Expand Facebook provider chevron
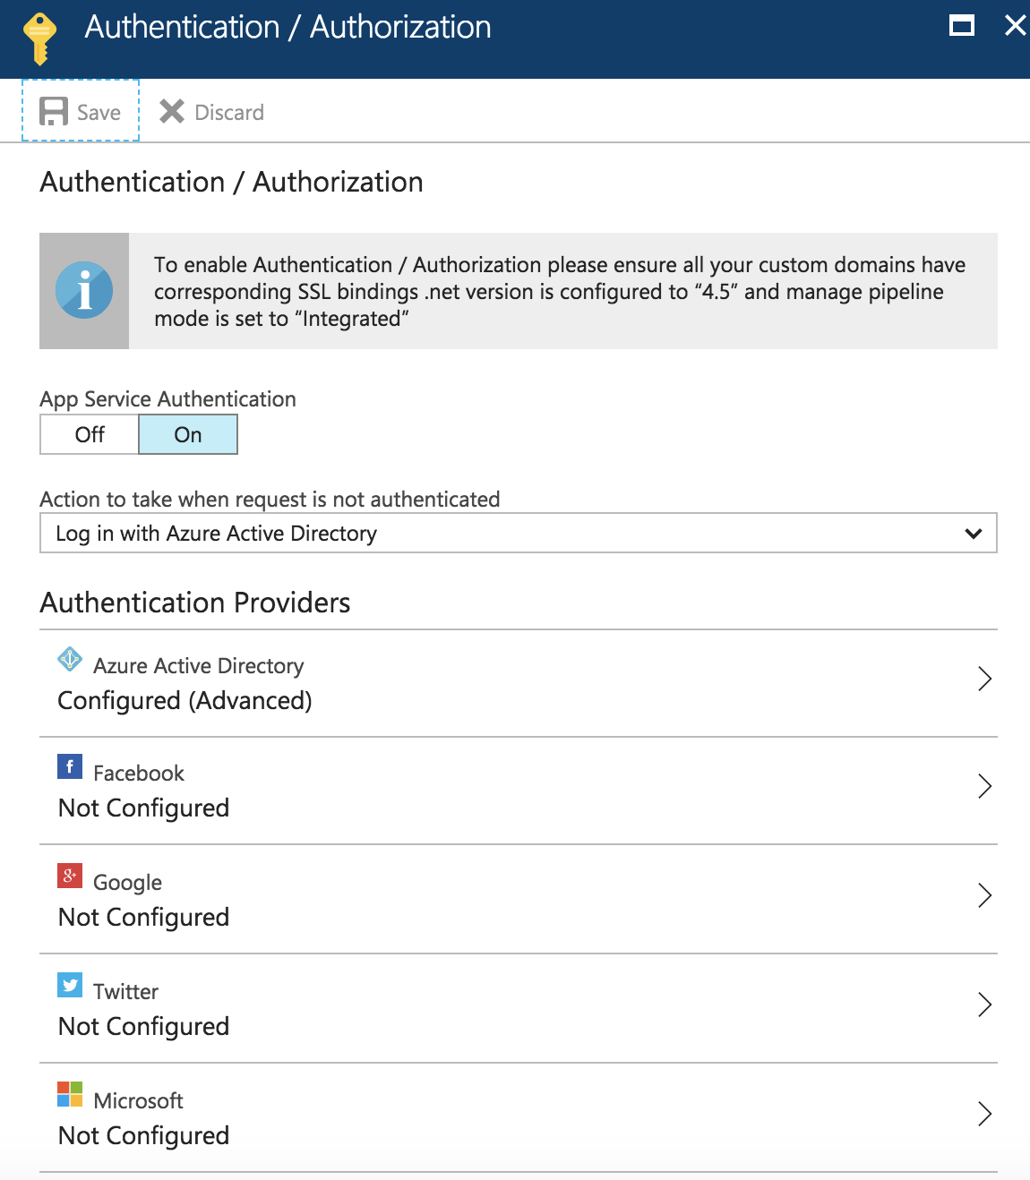1030x1180 pixels. 985,786
